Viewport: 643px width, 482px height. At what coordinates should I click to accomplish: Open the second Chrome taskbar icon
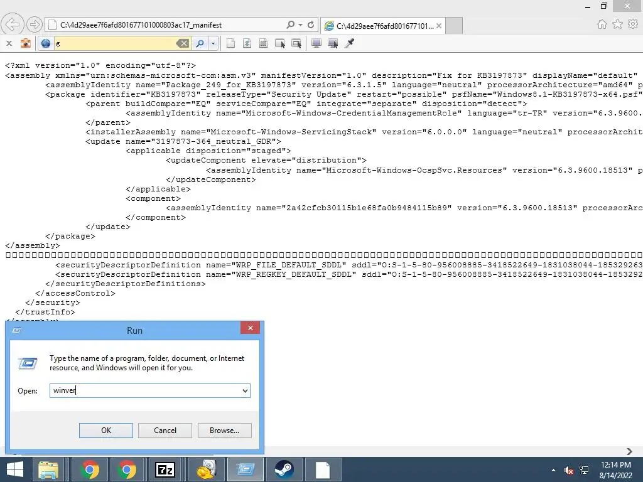127,469
